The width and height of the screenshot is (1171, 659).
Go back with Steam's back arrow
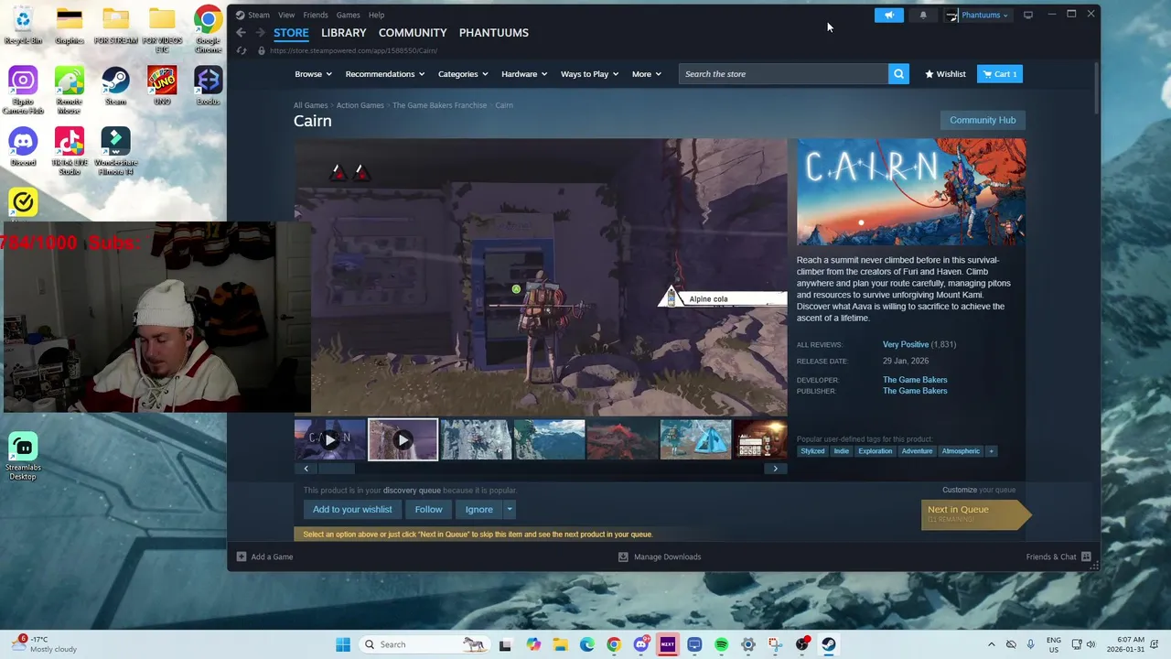pyautogui.click(x=241, y=33)
